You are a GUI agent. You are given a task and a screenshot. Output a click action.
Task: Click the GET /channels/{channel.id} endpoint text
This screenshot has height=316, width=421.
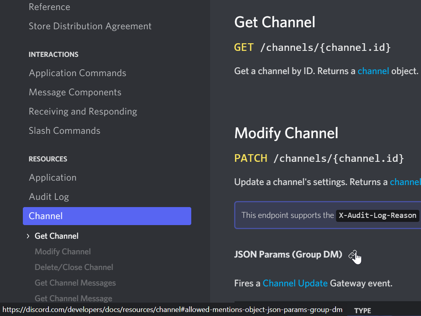coord(312,48)
